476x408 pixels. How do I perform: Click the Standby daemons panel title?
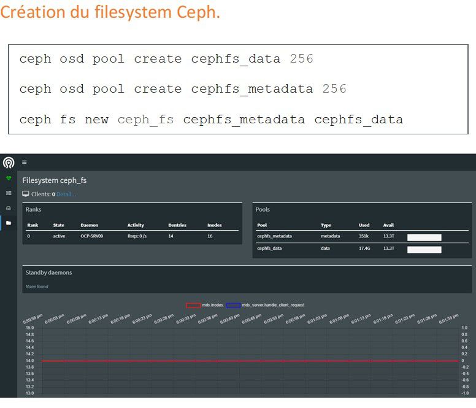[48, 272]
